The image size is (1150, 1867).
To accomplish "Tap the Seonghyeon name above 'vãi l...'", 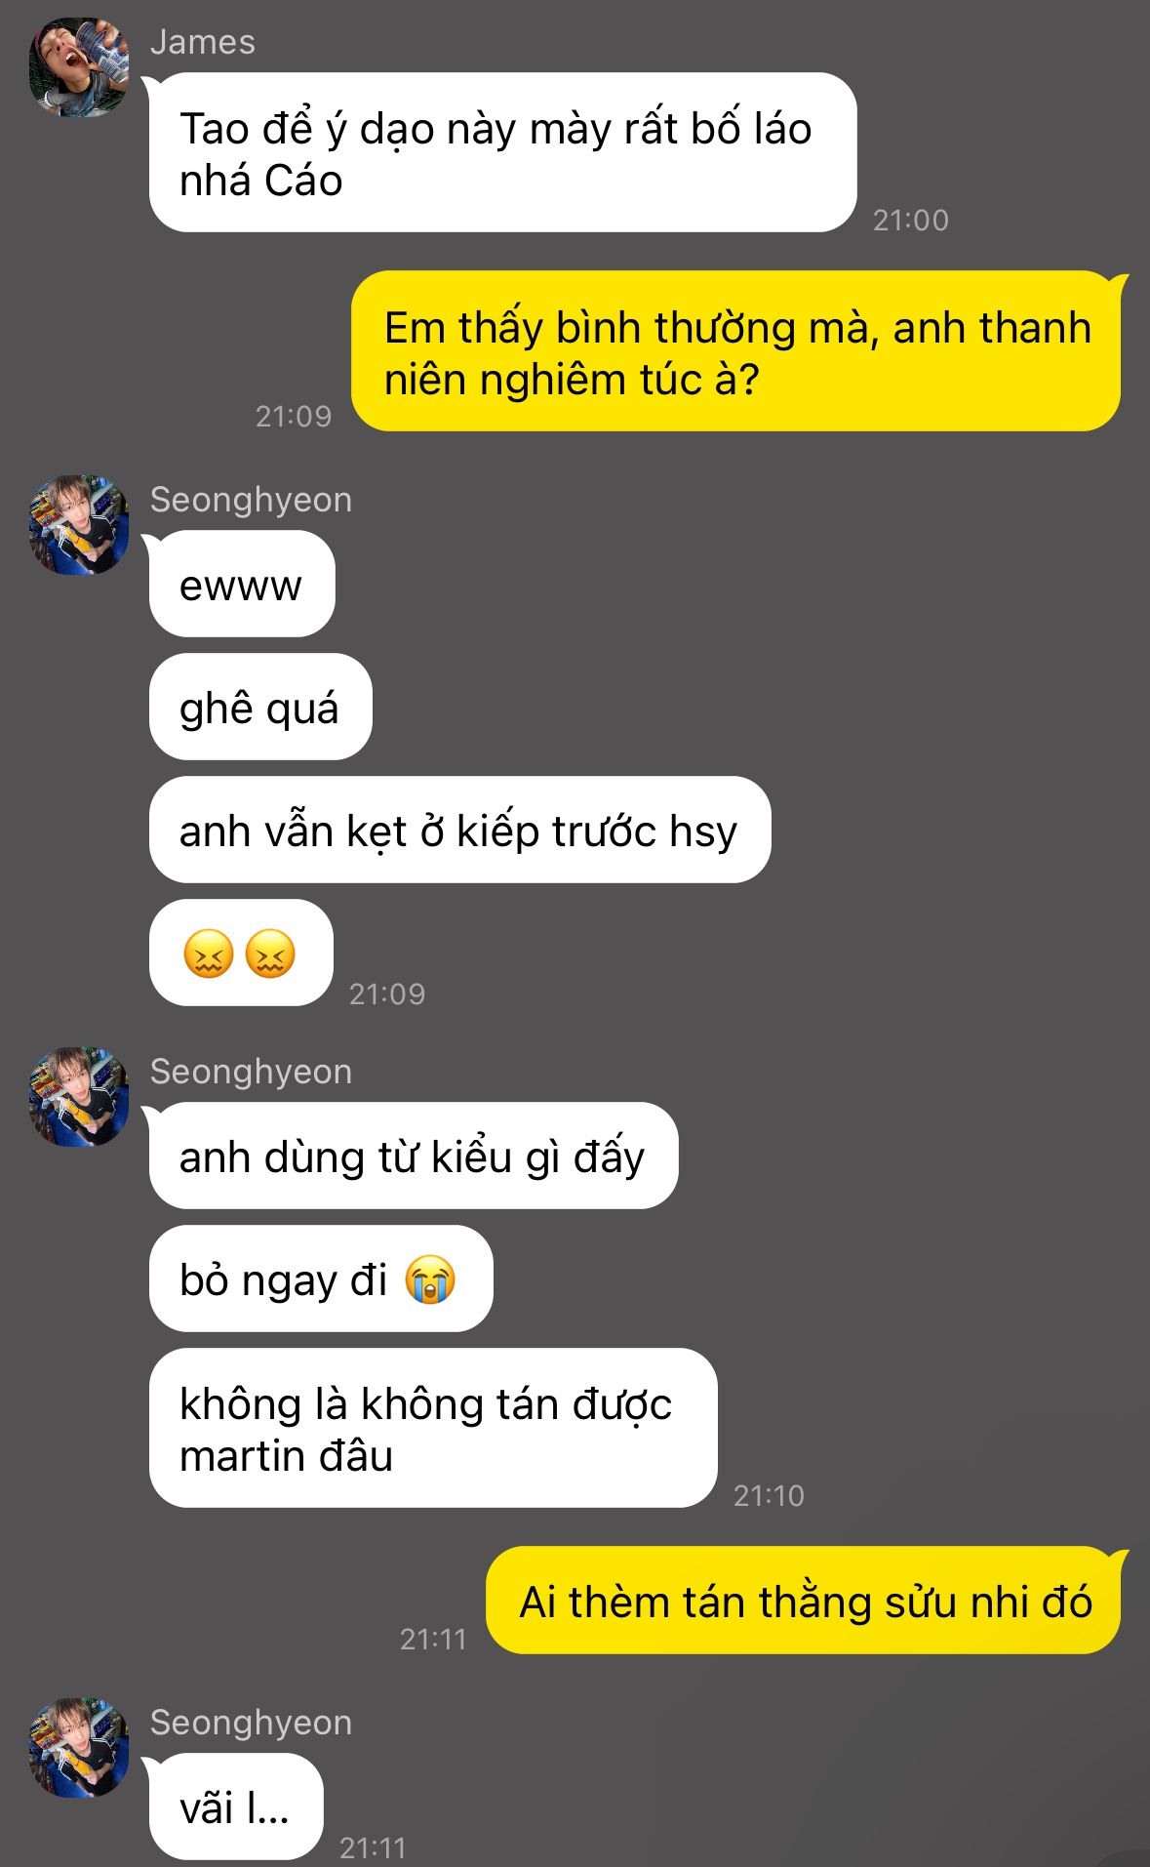I will [251, 1723].
